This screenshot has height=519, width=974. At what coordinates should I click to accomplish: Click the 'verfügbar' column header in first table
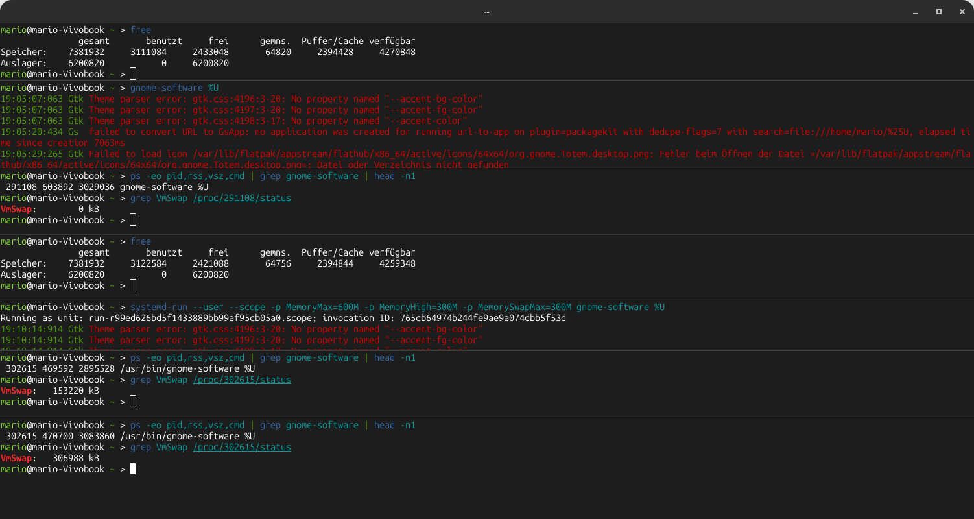tap(392, 41)
